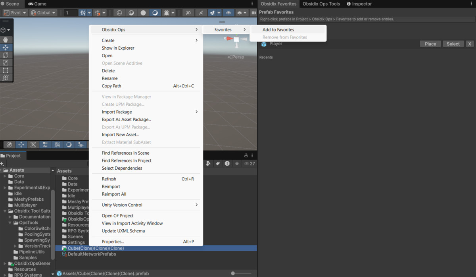The image size is (476, 277).
Task: Click the wireframe draw mode globe icon
Action: click(x=119, y=13)
